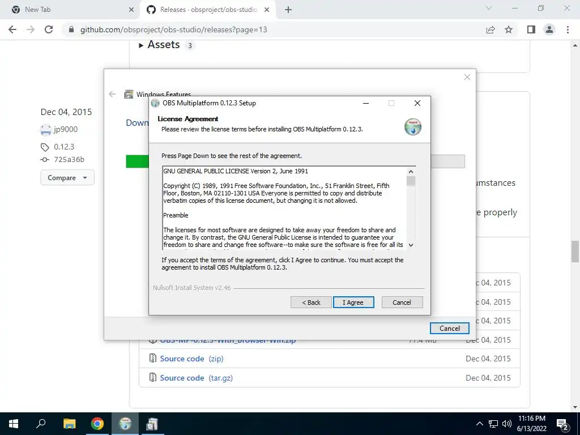Go back in Chrome

tap(12, 29)
